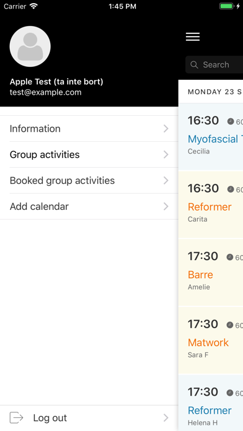Screen dimensions: 243x431
Task: Click the log out door icon
Action: (16, 417)
